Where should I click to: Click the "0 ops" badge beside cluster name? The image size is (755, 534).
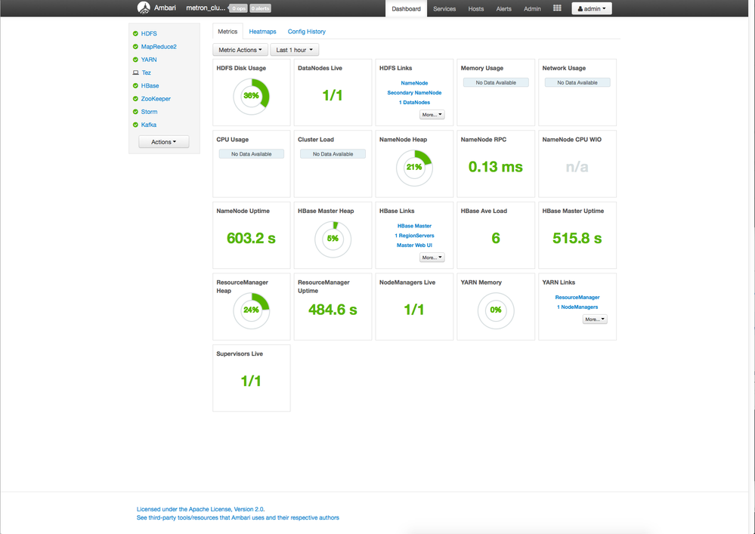pos(237,8)
